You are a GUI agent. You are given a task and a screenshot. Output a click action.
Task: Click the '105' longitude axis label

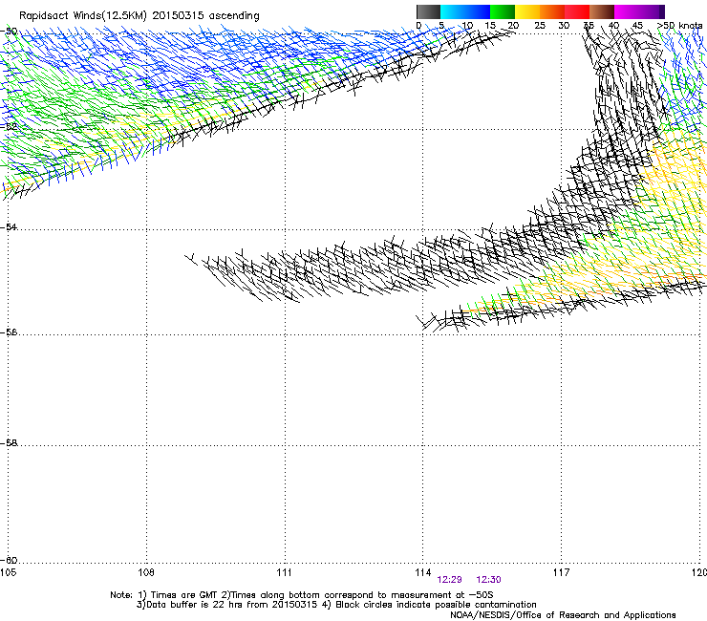(8, 572)
